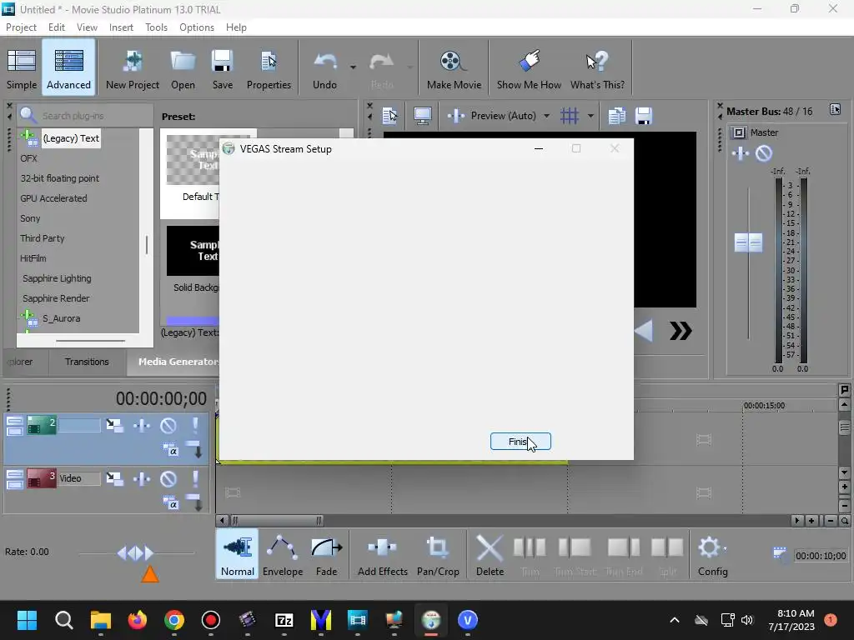854x640 pixels.
Task: Open the View menu
Action: coord(87,27)
